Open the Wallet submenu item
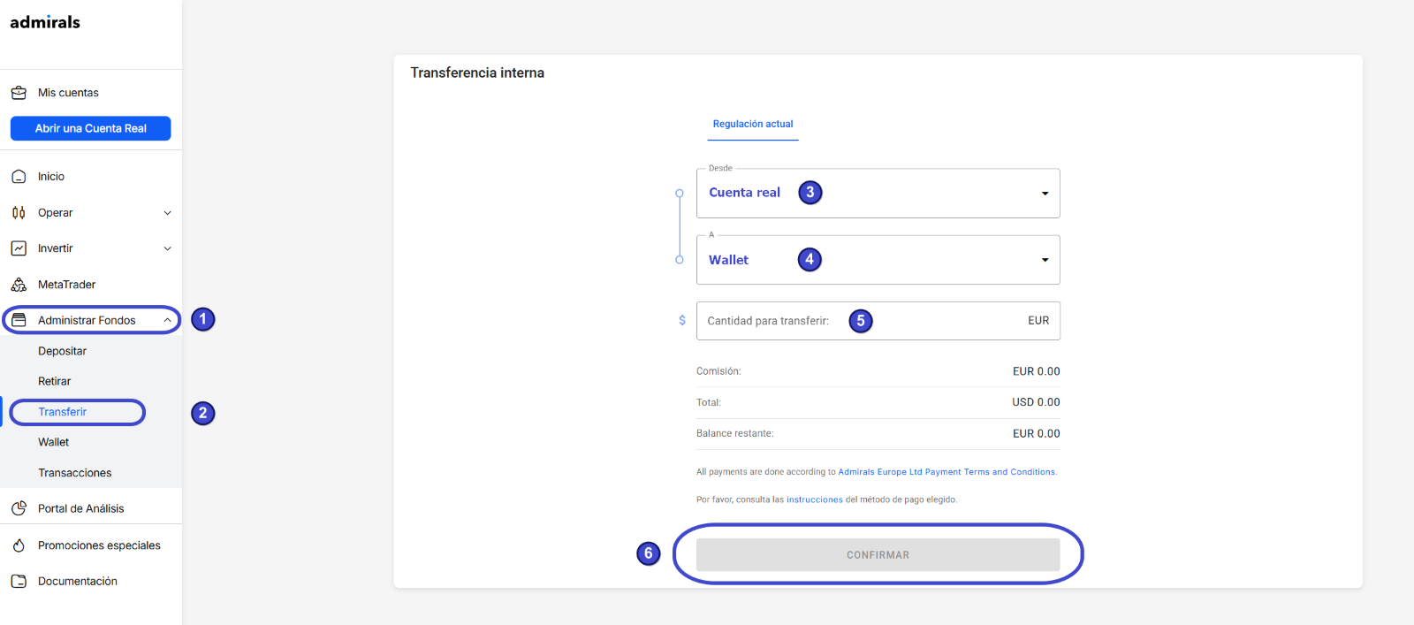The width and height of the screenshot is (1414, 625). (x=53, y=442)
